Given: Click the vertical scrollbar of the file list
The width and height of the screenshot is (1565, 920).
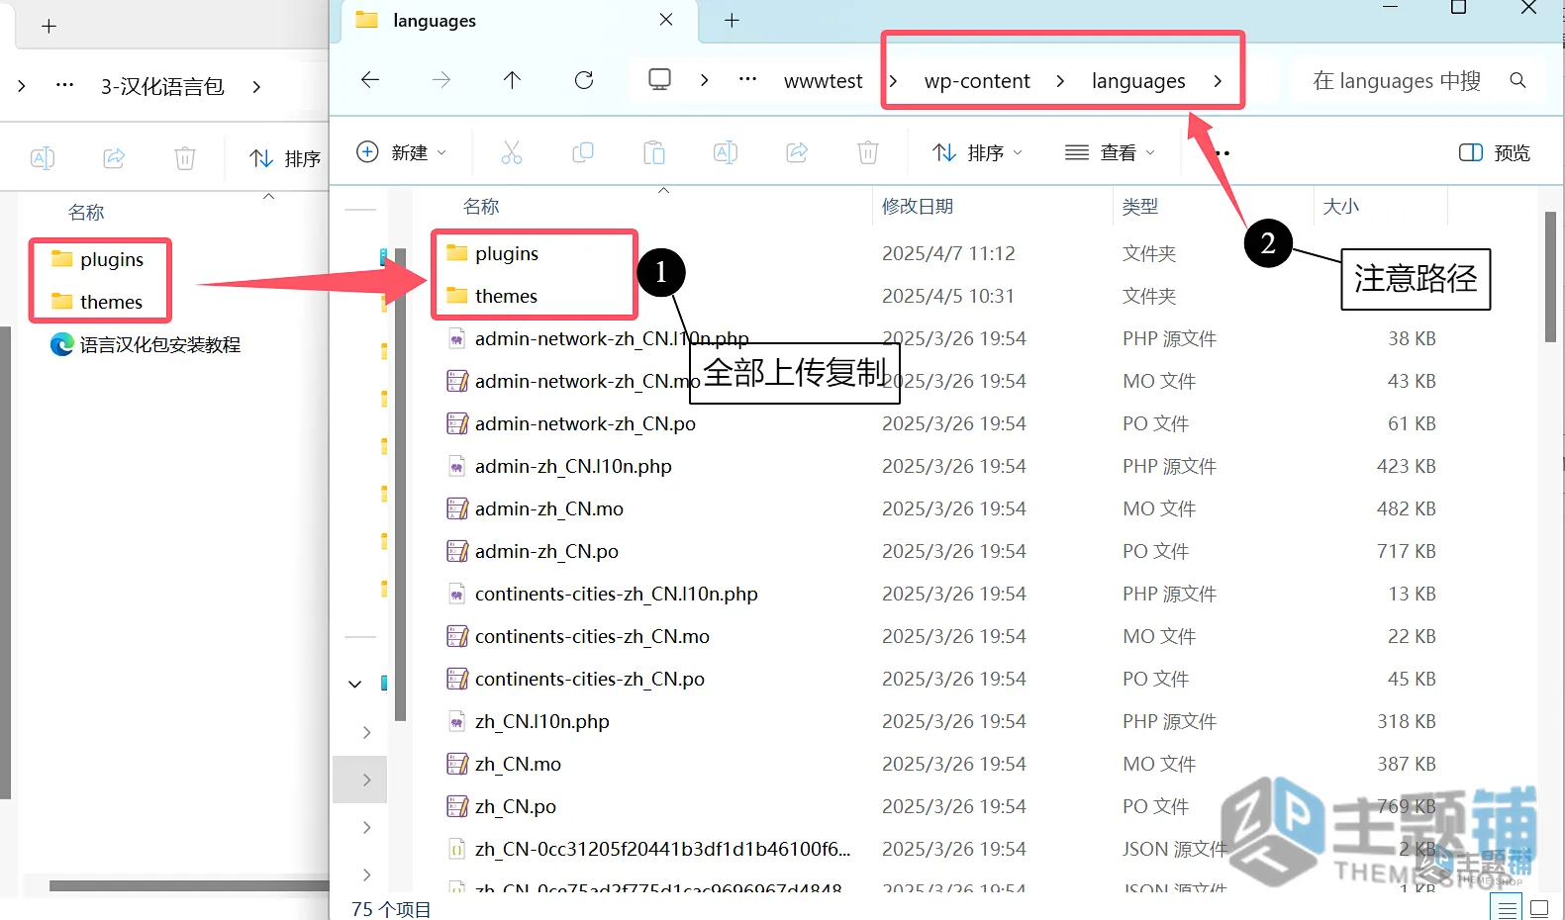Looking at the screenshot, I should (x=1551, y=277).
